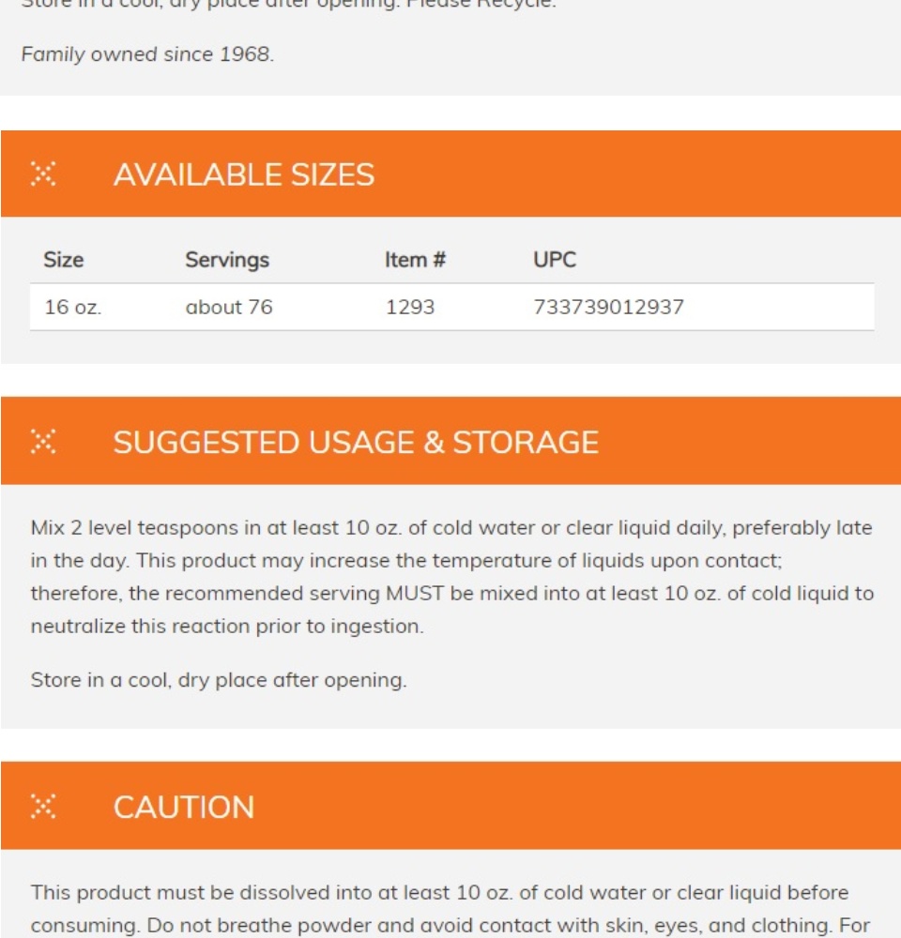Select the Servings column header
This screenshot has height=938, width=901.
pos(227,260)
